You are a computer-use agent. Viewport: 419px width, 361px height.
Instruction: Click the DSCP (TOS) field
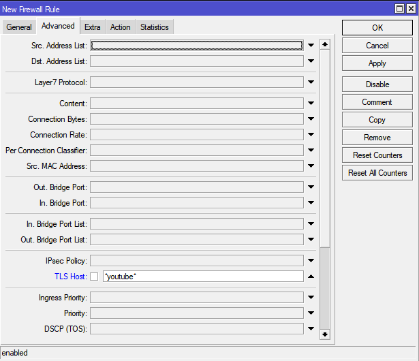[x=197, y=329]
